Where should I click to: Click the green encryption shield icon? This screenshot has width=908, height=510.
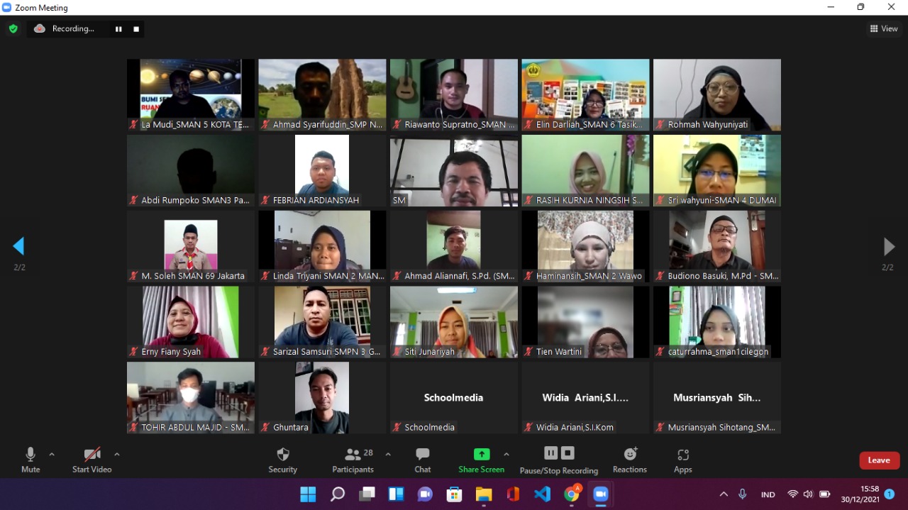tap(13, 29)
